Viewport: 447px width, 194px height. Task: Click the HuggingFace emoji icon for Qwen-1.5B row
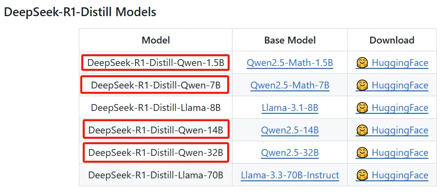(x=362, y=63)
